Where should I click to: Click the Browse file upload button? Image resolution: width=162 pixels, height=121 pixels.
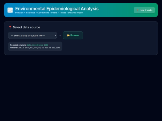tap(73, 35)
